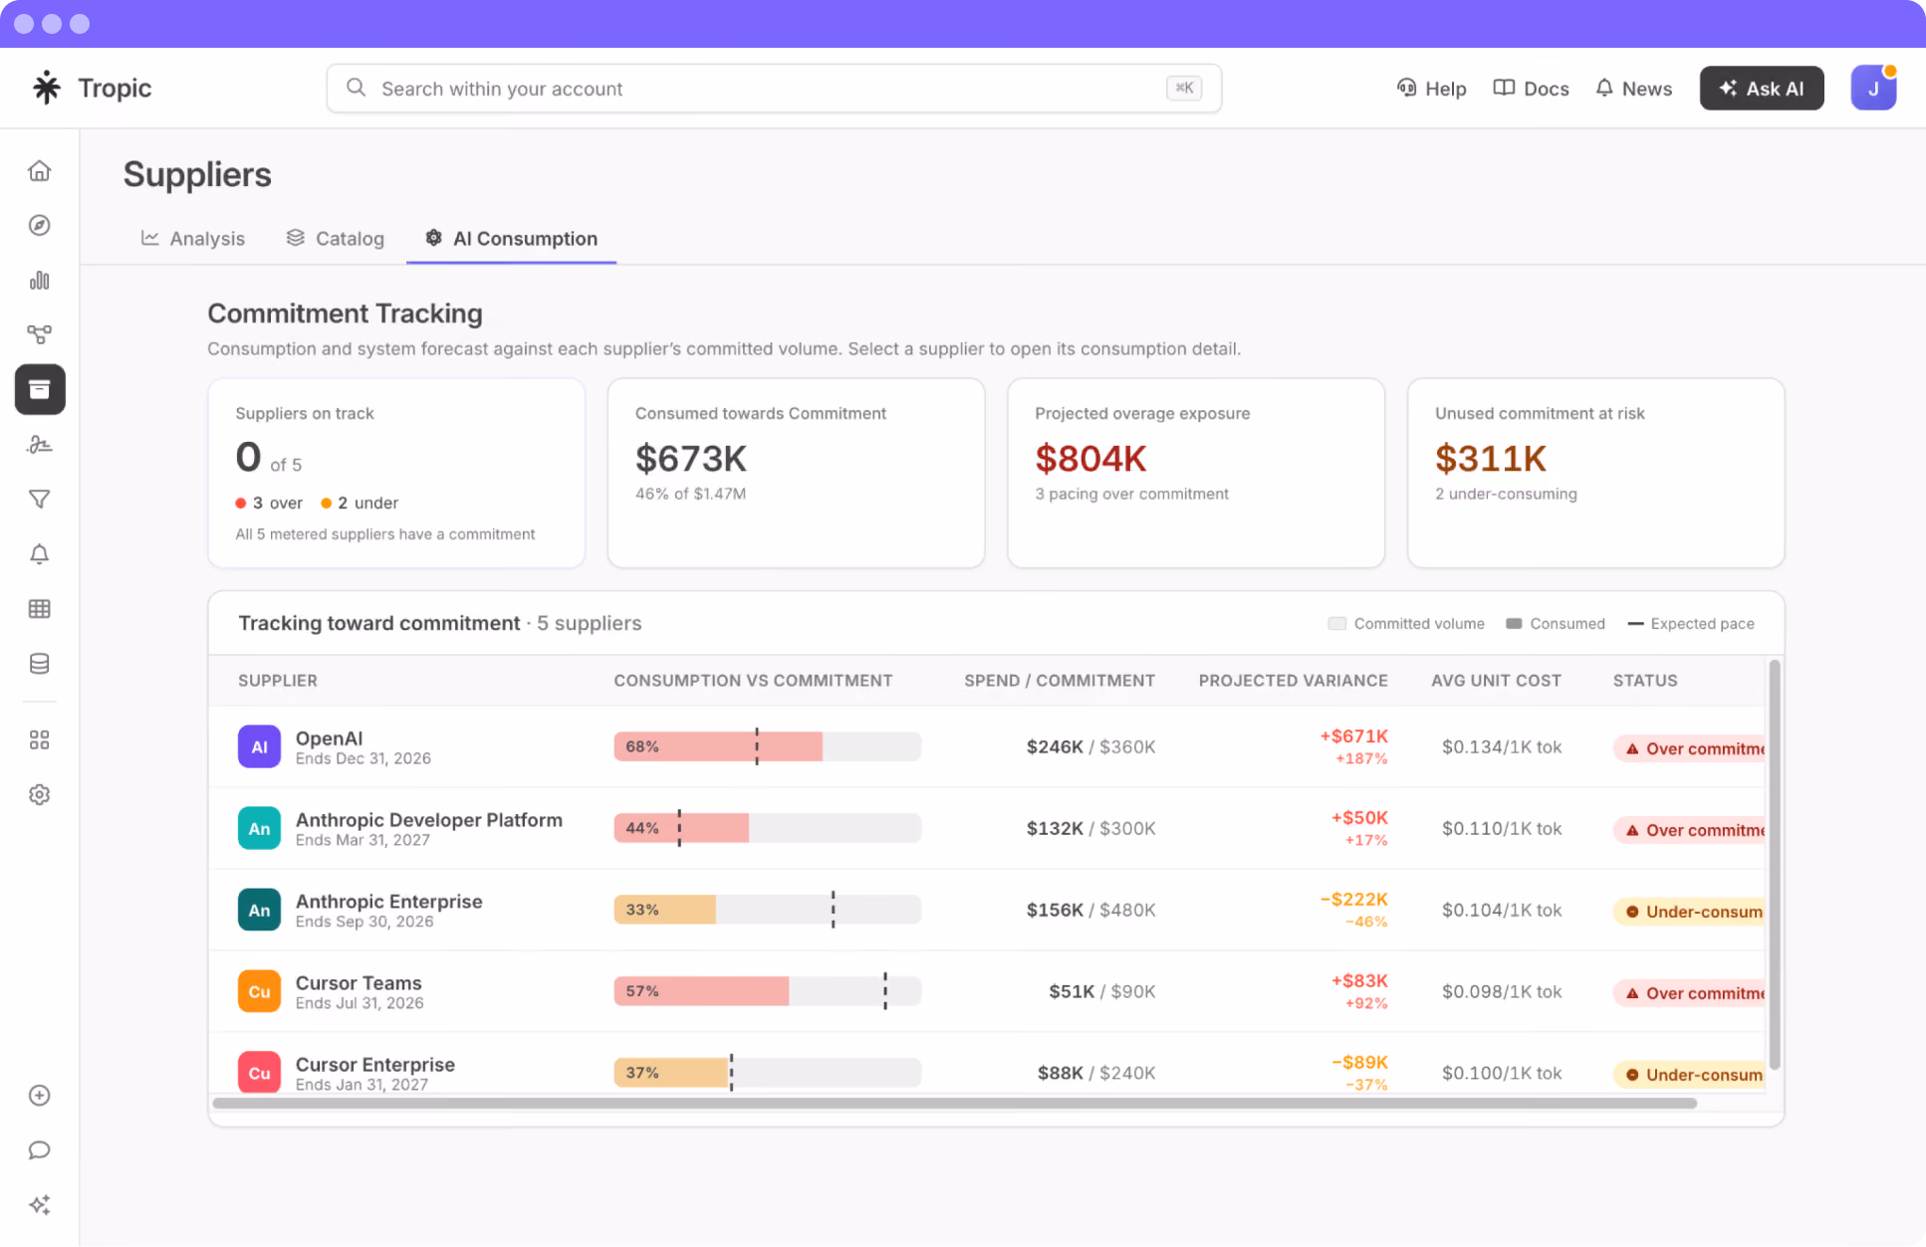
Task: Click the STATUS column header
Action: [x=1645, y=681]
